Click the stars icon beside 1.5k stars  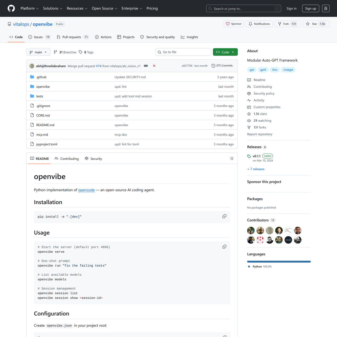(x=249, y=114)
